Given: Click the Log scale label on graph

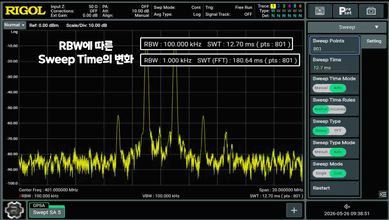Looking at the screenshot, I should tap(14, 32).
